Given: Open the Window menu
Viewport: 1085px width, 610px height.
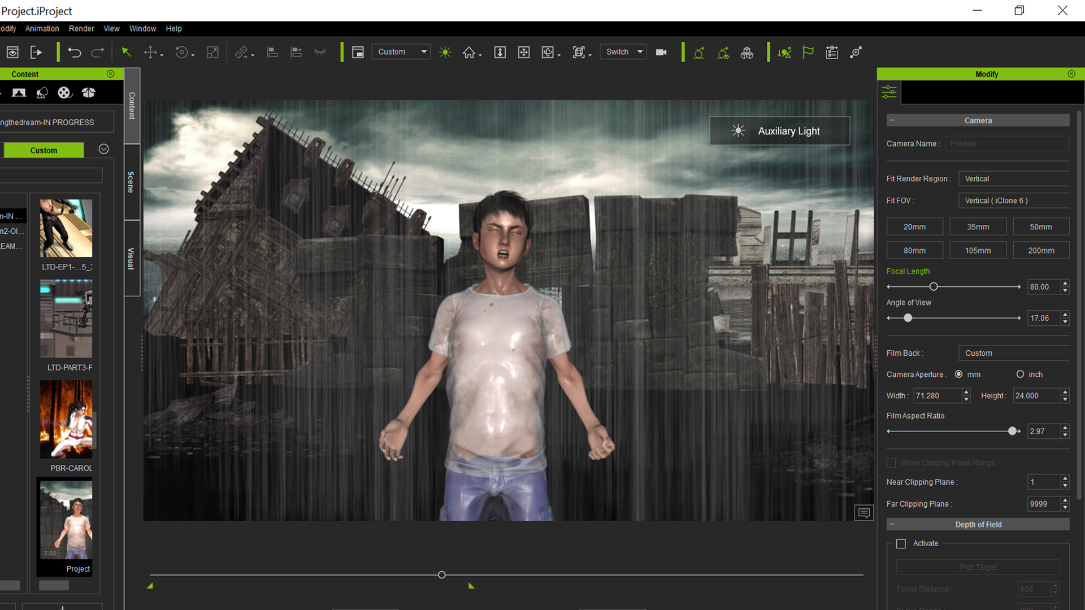Looking at the screenshot, I should 142,29.
